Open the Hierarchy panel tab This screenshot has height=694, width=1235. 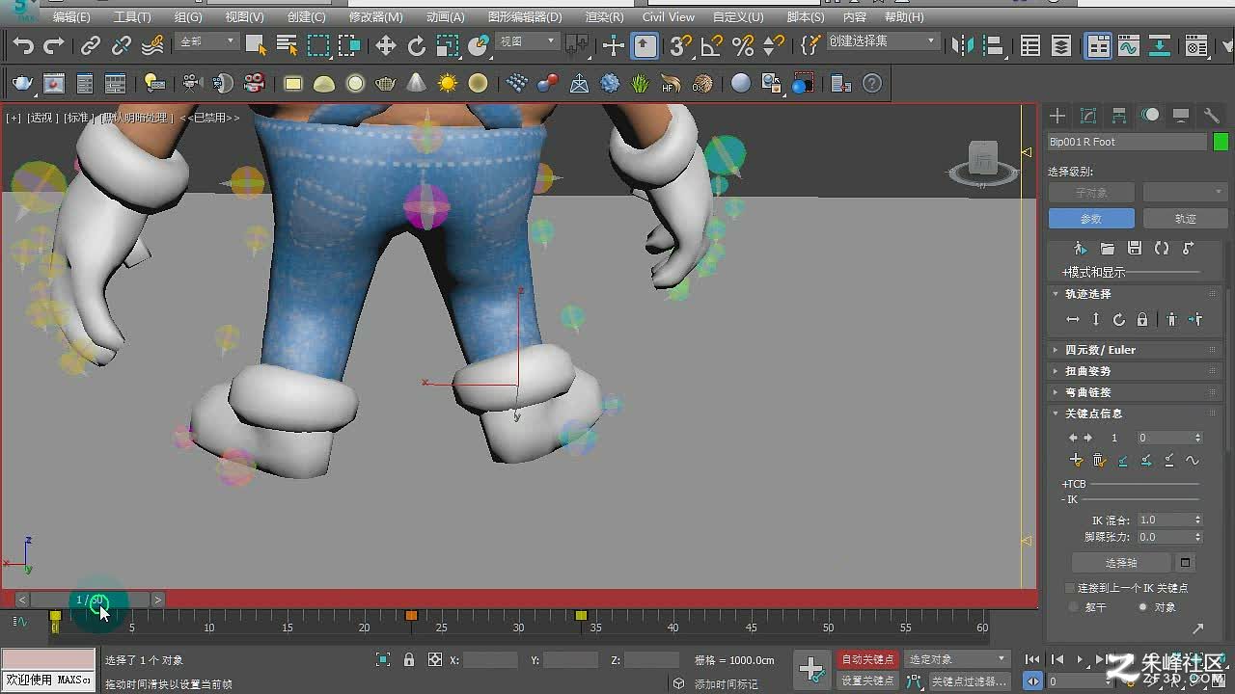pyautogui.click(x=1119, y=116)
